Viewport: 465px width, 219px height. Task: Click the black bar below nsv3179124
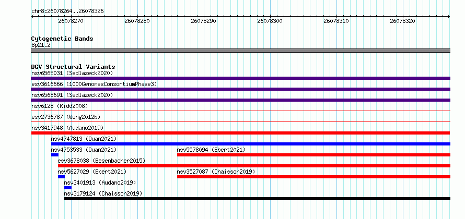click(x=258, y=199)
